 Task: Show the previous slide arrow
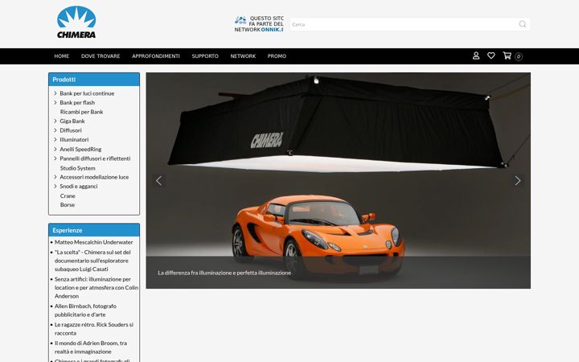(158, 181)
